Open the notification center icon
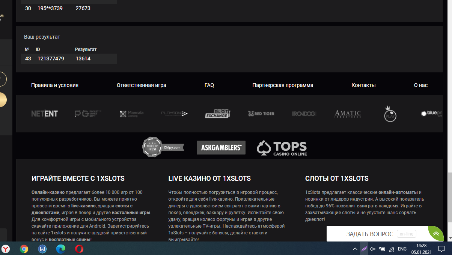 pos(441,249)
